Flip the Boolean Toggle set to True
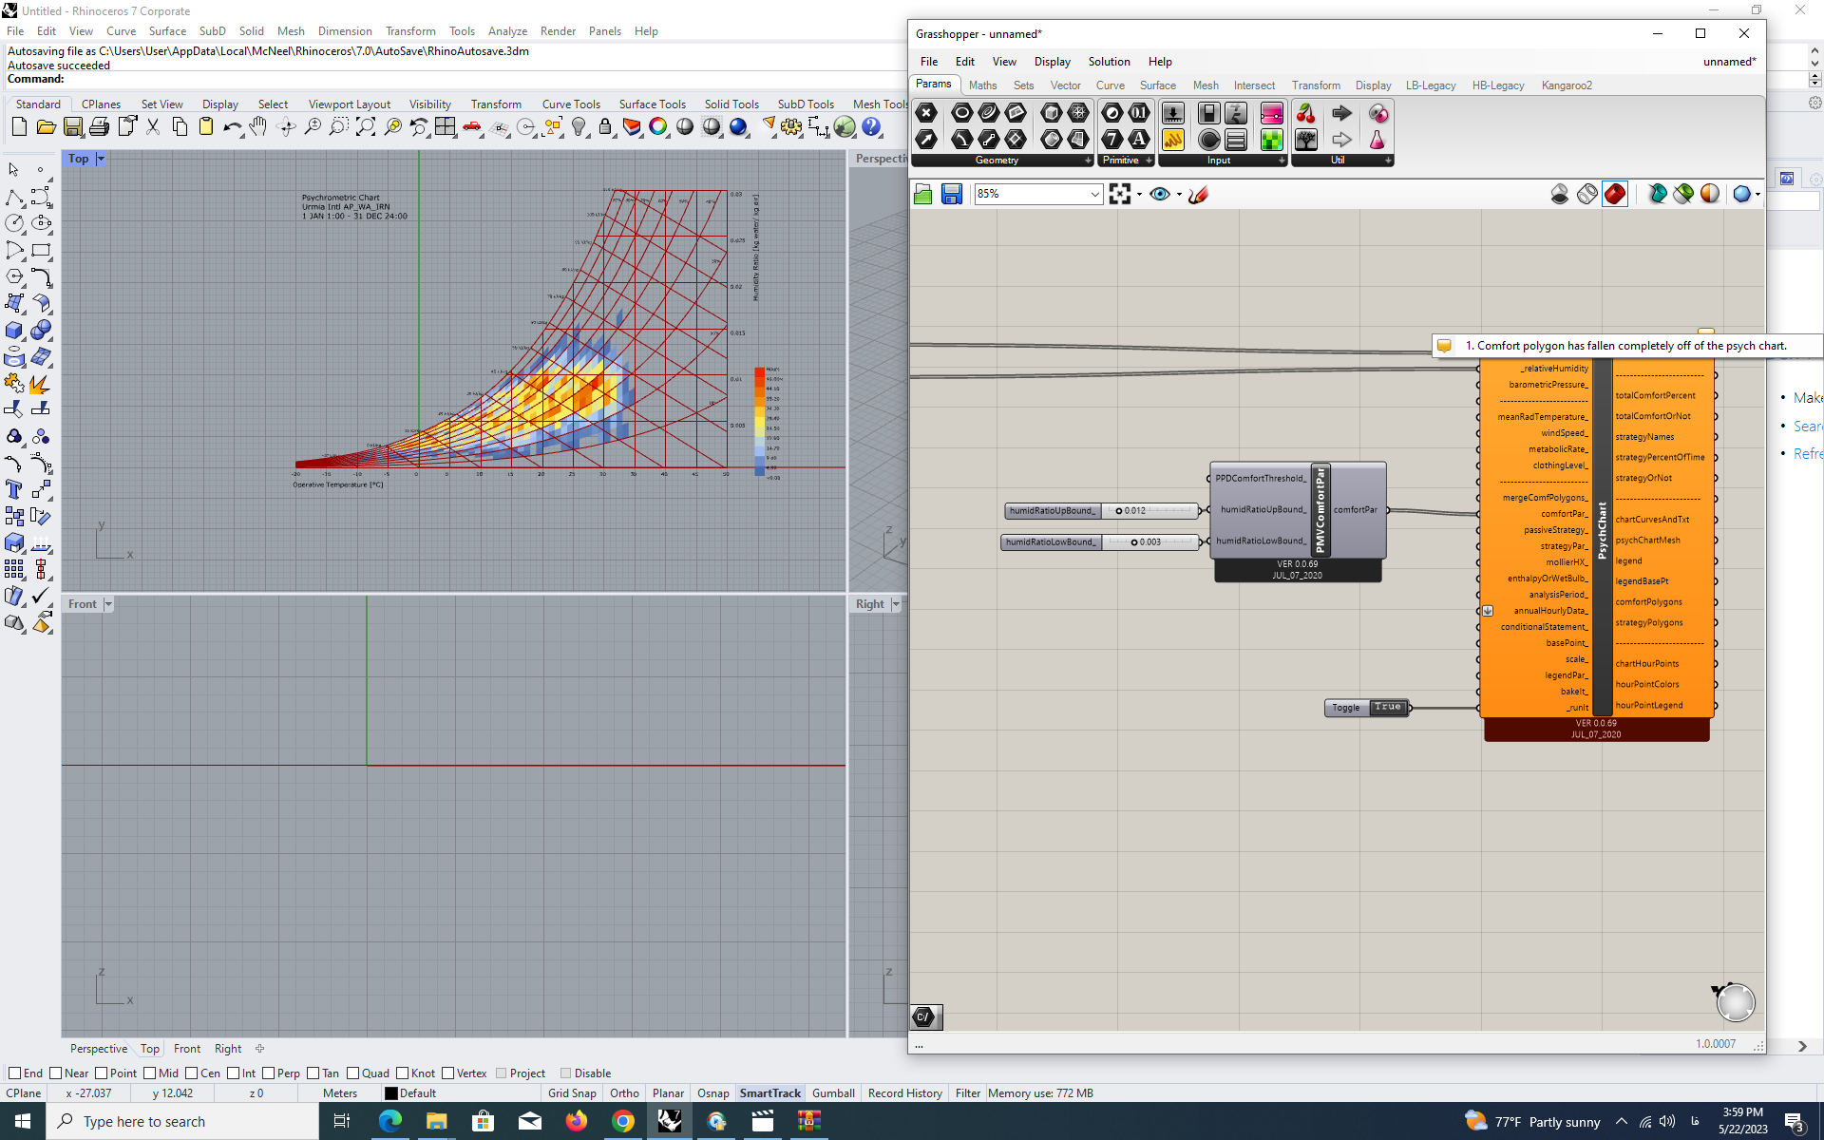 tap(1387, 707)
